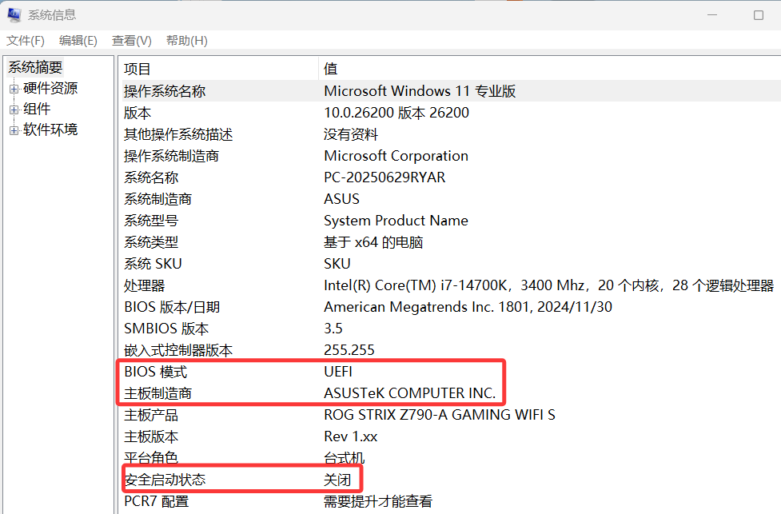Open the 编辑(E) menu

click(78, 40)
